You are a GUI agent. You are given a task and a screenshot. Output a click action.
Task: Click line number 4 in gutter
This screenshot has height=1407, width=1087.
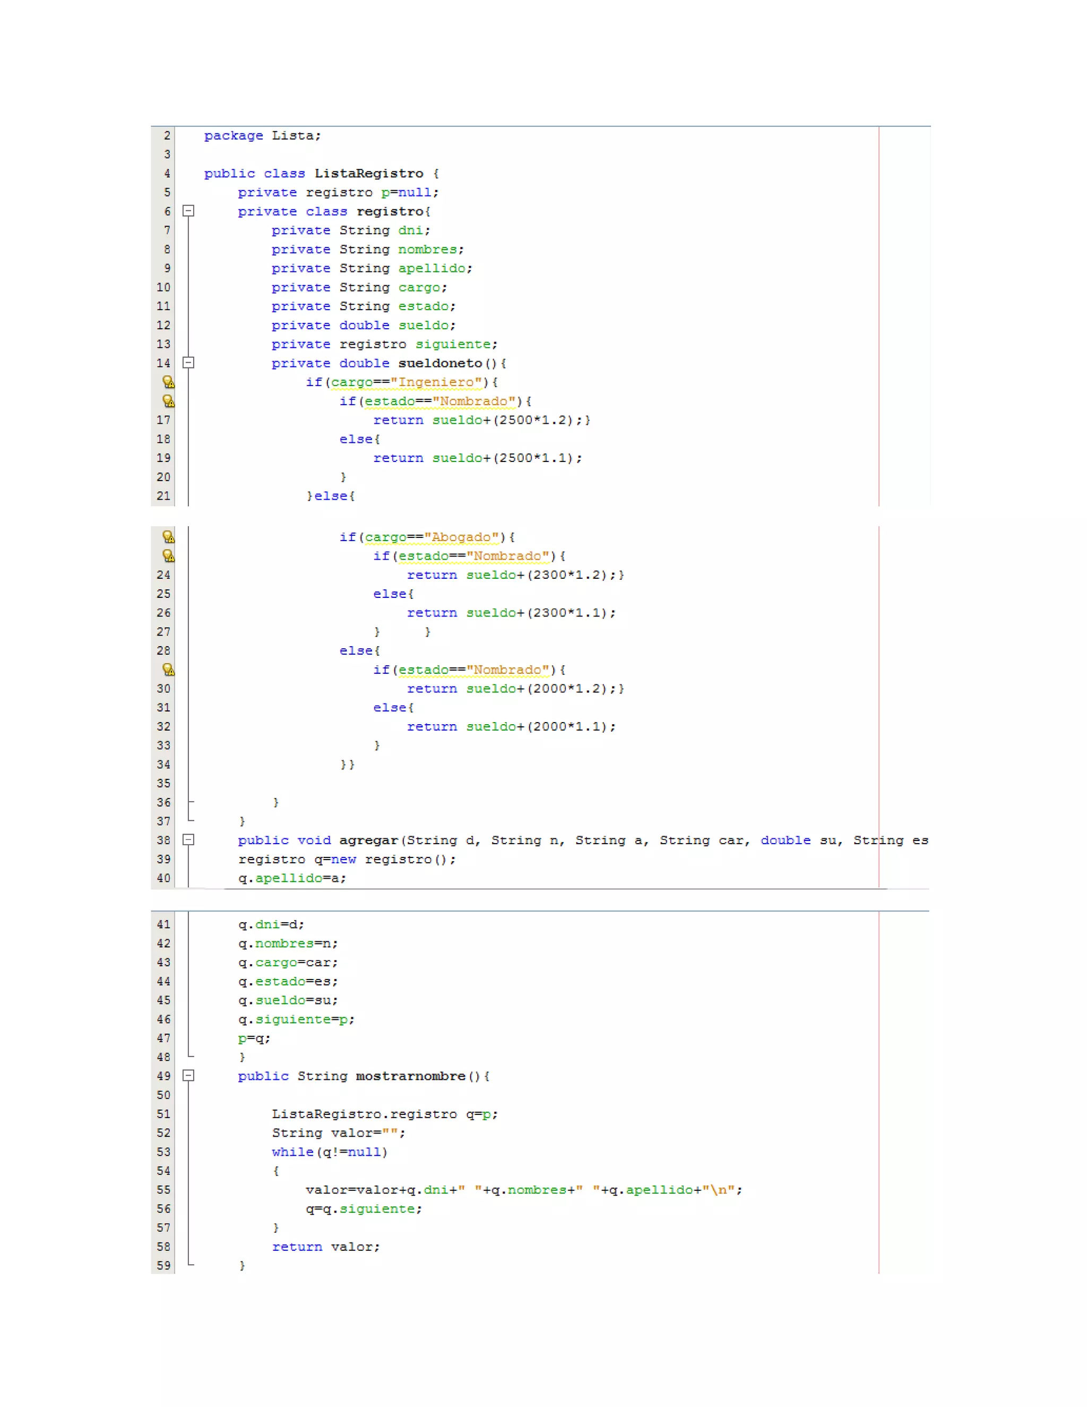167,173
